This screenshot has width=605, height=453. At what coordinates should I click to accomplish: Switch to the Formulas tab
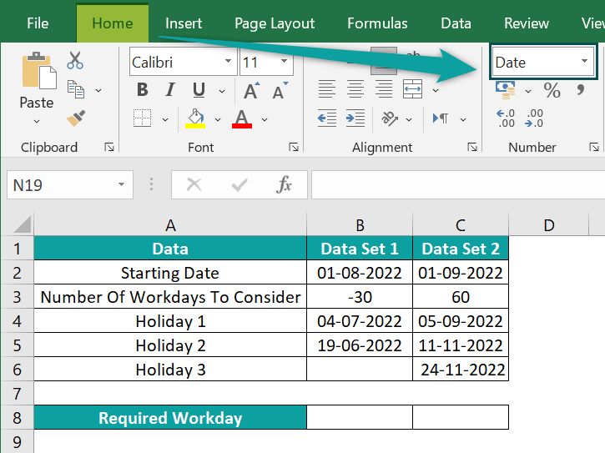pyautogui.click(x=377, y=23)
